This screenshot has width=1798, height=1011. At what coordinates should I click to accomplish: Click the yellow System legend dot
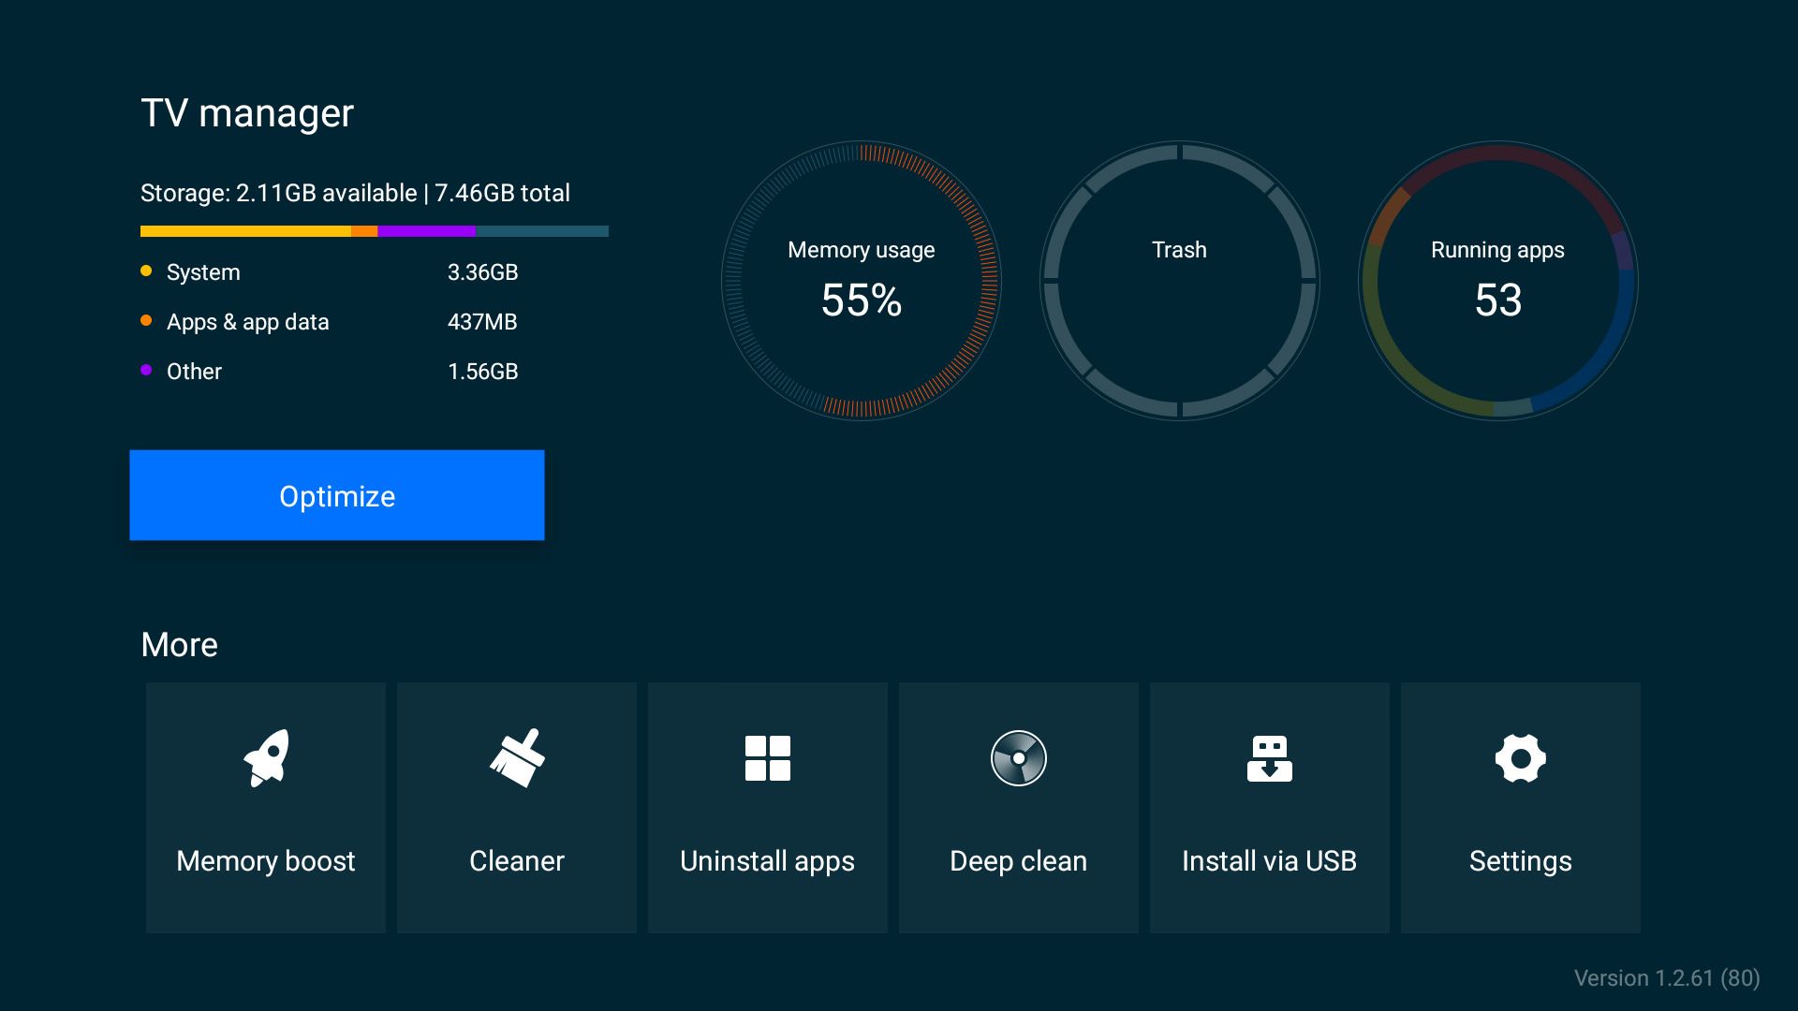tap(146, 271)
